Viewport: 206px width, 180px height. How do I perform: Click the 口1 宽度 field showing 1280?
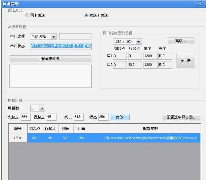150,56
